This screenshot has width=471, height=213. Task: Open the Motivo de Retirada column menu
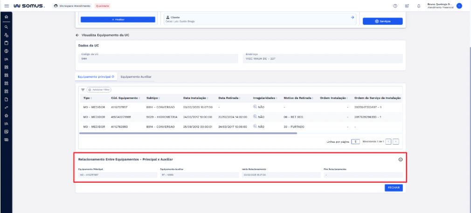(x=313, y=98)
